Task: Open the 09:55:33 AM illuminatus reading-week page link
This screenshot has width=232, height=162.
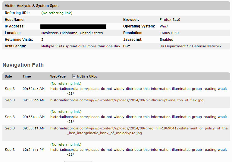Action: coord(139,119)
